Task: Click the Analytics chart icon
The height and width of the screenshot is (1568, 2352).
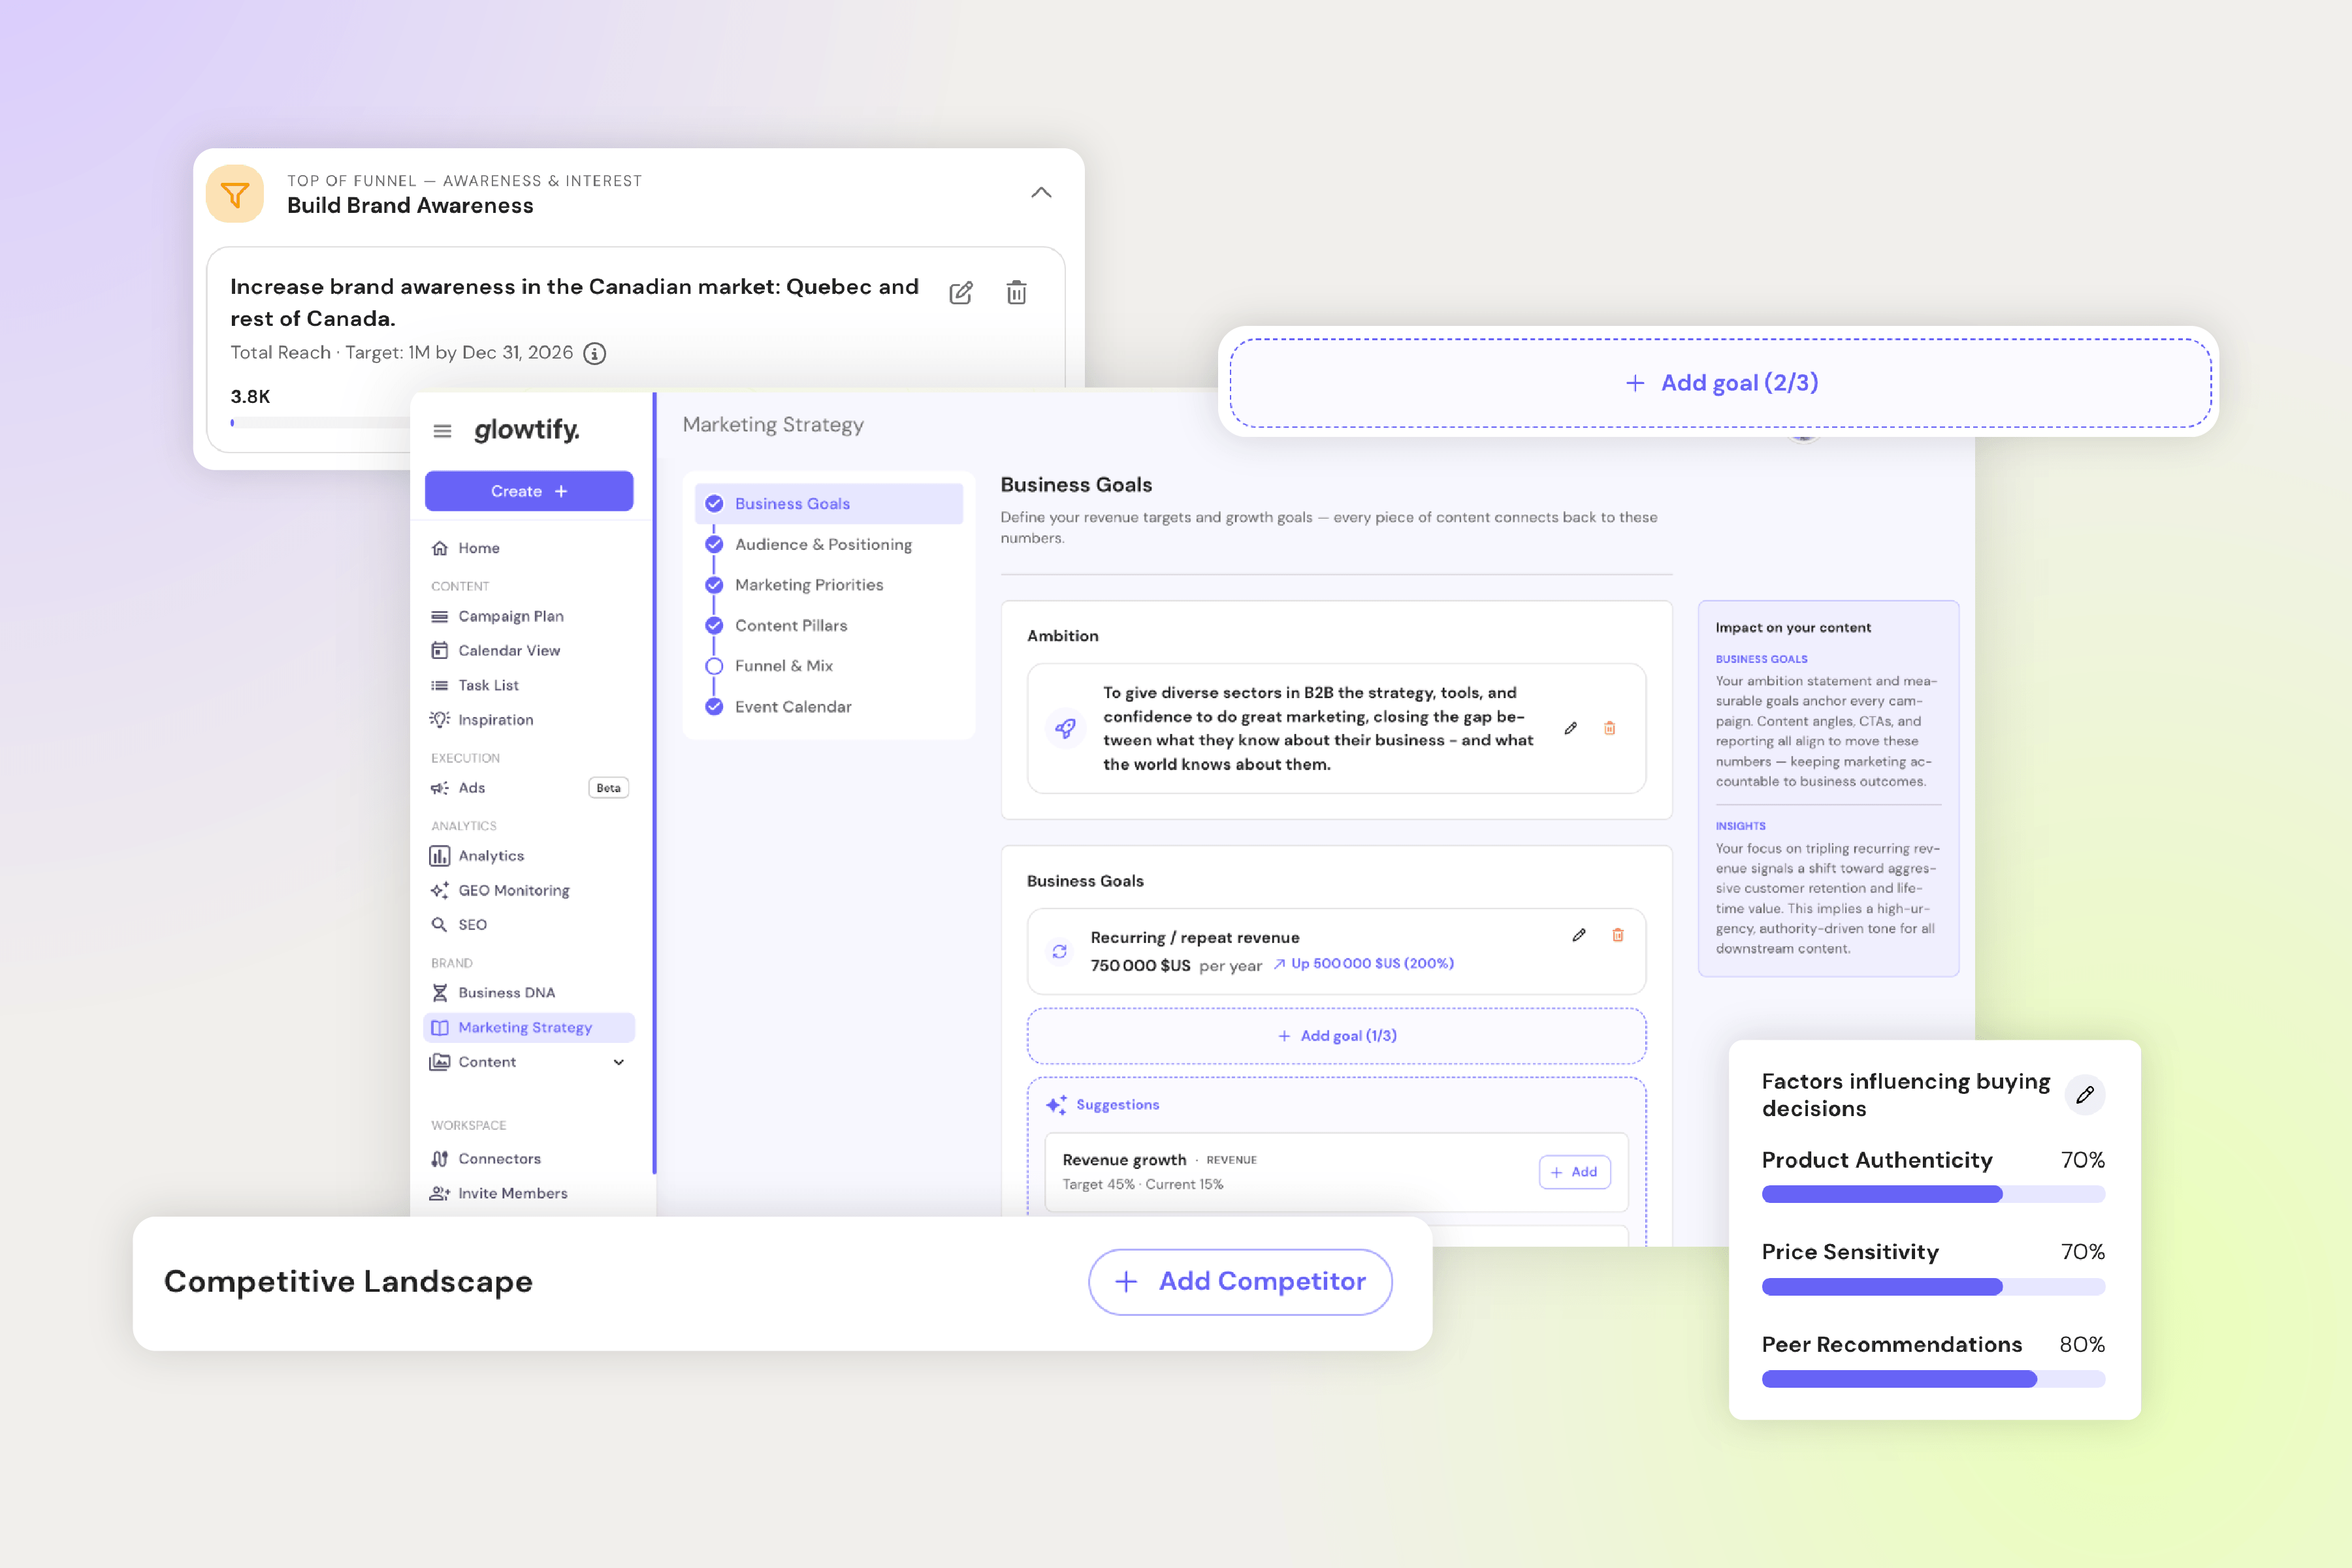Action: pos(439,856)
